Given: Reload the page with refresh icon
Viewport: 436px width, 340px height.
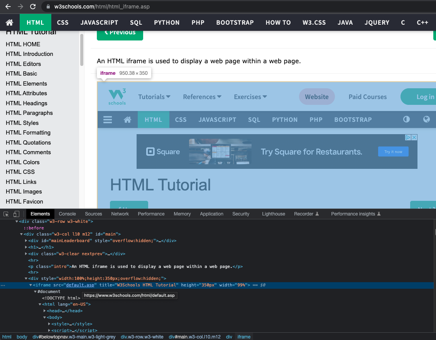Looking at the screenshot, I should coord(33,7).
